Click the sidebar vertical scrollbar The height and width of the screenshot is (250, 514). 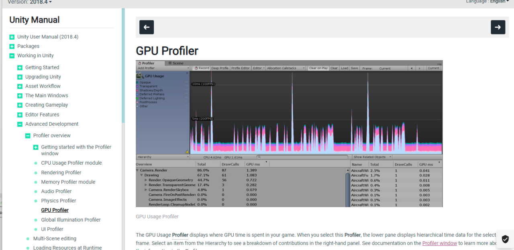[x=123, y=66]
